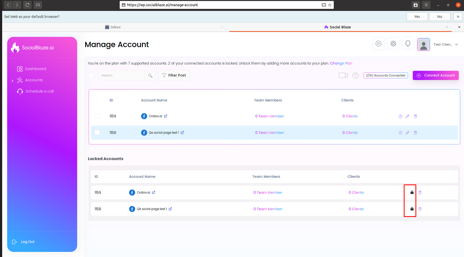This screenshot has width=464, height=257.
Task: Open the bookmarks panel icon in title bar
Action: coord(416,5)
